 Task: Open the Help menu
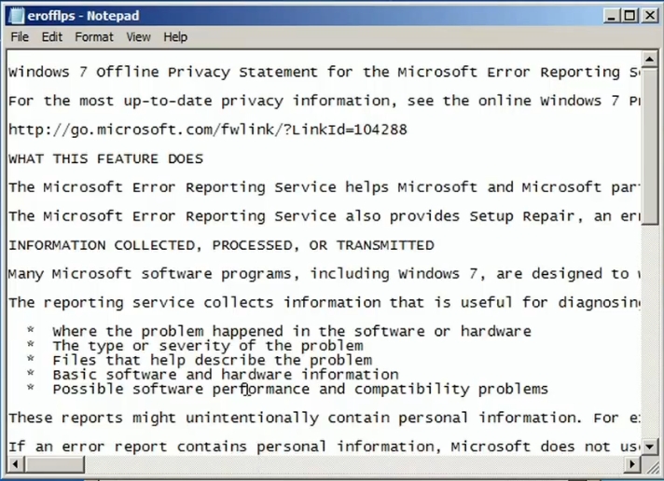click(x=175, y=37)
